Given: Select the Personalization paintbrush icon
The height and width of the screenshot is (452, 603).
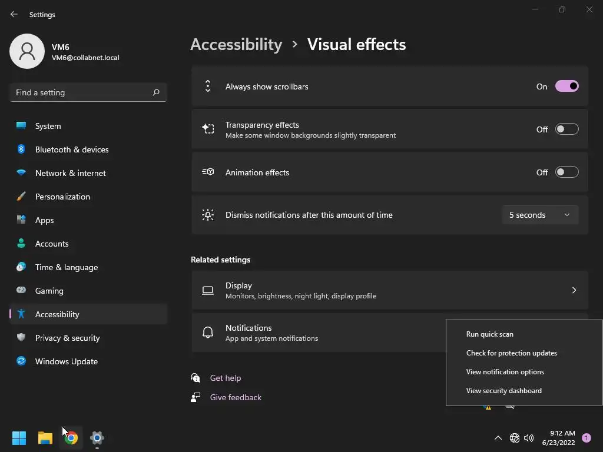Looking at the screenshot, I should click(21, 197).
